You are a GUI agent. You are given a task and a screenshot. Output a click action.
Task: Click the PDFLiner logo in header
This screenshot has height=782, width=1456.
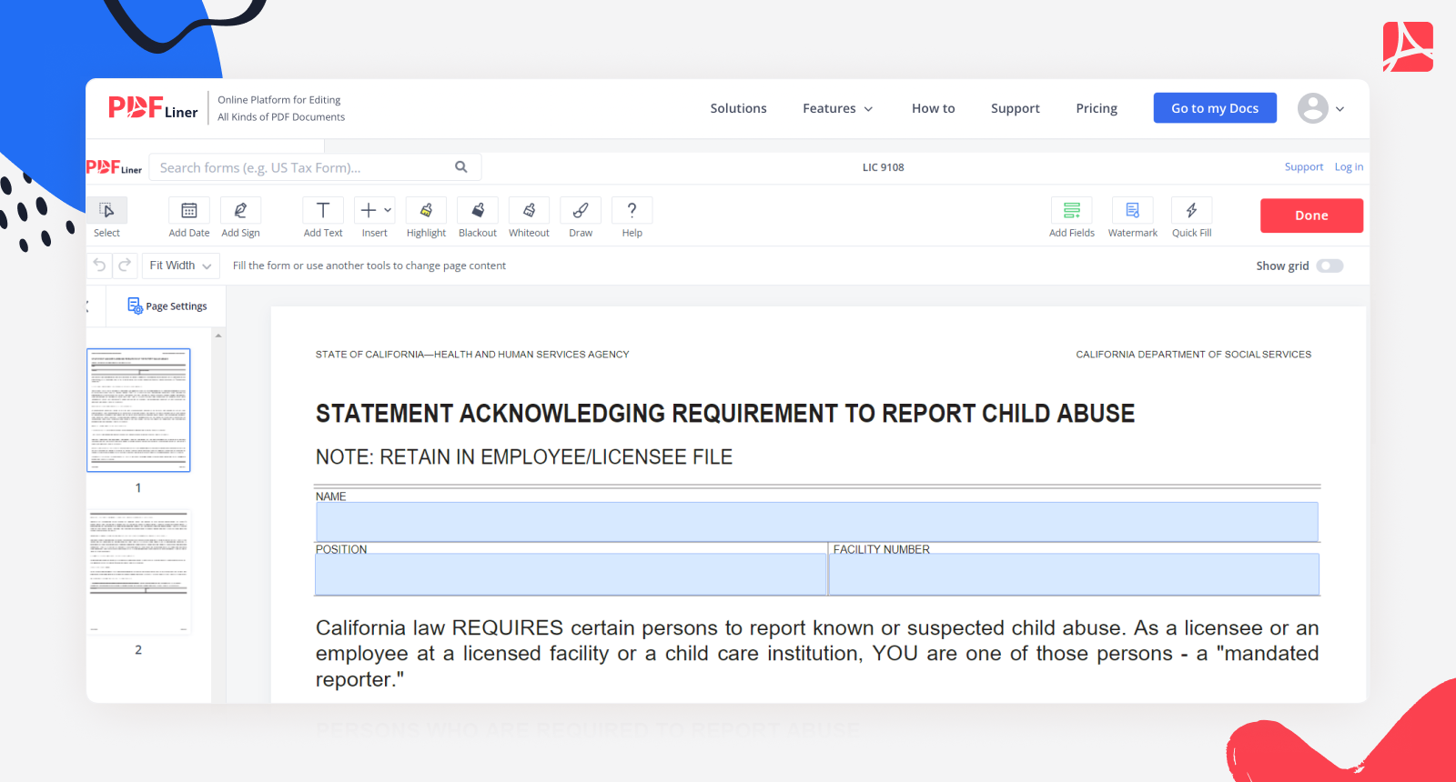(x=153, y=108)
